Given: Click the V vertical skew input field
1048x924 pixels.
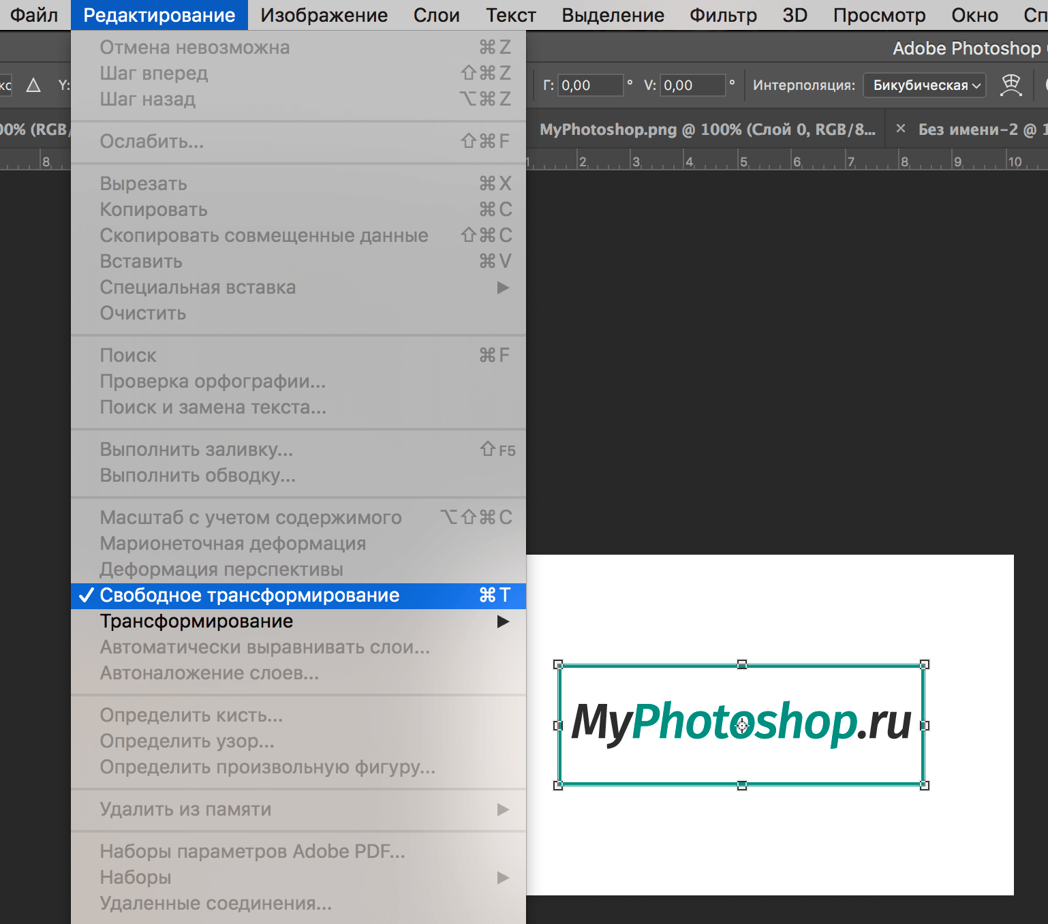Looking at the screenshot, I should click(x=692, y=85).
